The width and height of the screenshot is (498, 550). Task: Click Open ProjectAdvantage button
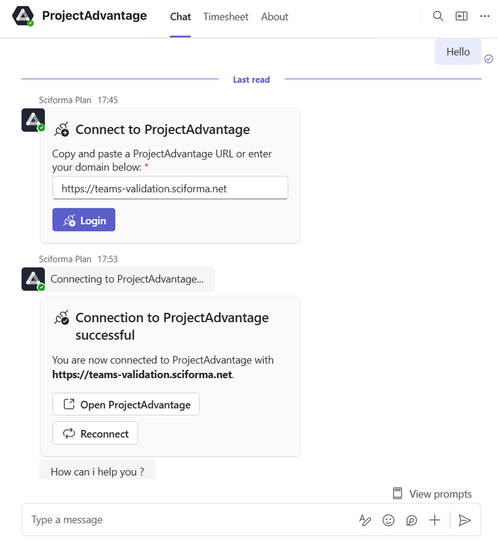point(126,404)
